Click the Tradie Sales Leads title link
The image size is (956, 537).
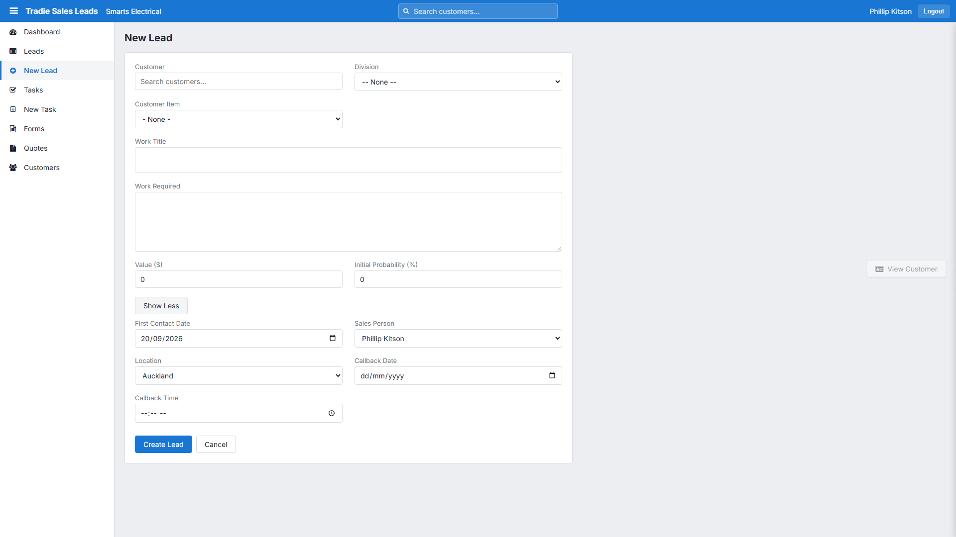pyautogui.click(x=62, y=11)
